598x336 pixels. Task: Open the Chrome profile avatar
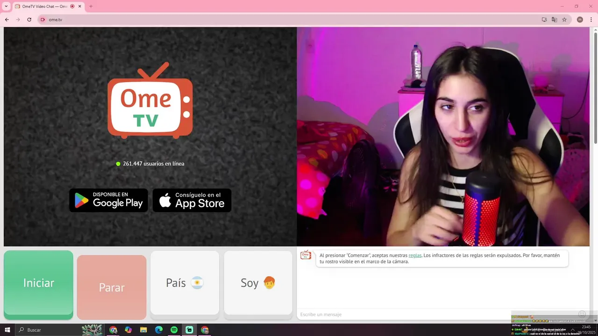click(580, 20)
